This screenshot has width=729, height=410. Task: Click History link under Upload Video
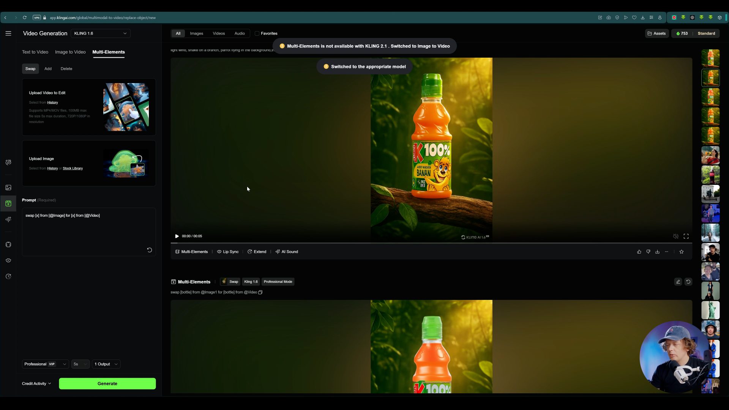point(52,102)
